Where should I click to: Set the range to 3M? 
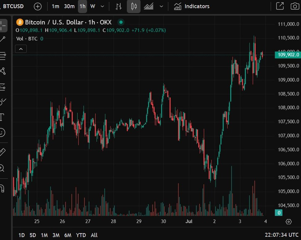click(56, 235)
